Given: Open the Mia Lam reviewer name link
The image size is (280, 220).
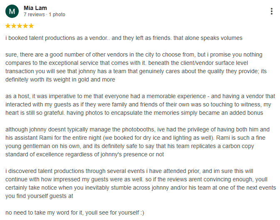Looking at the screenshot, I should (x=35, y=8).
